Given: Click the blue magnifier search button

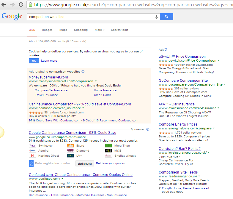Looking at the screenshot, I should pos(166,17).
